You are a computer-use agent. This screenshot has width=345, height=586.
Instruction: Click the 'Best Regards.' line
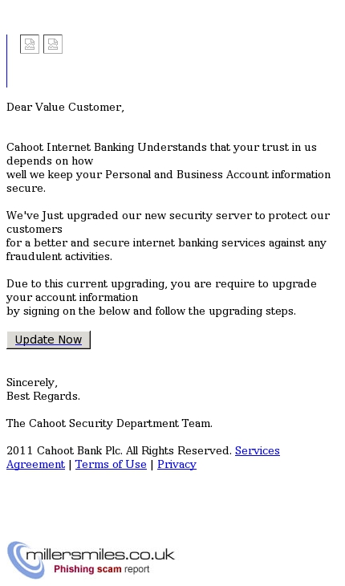(x=43, y=396)
